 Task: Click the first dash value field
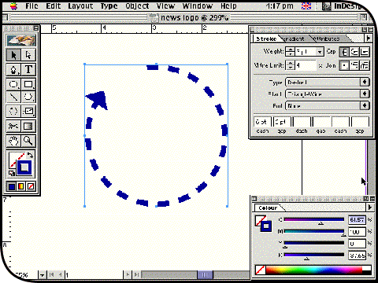262,122
